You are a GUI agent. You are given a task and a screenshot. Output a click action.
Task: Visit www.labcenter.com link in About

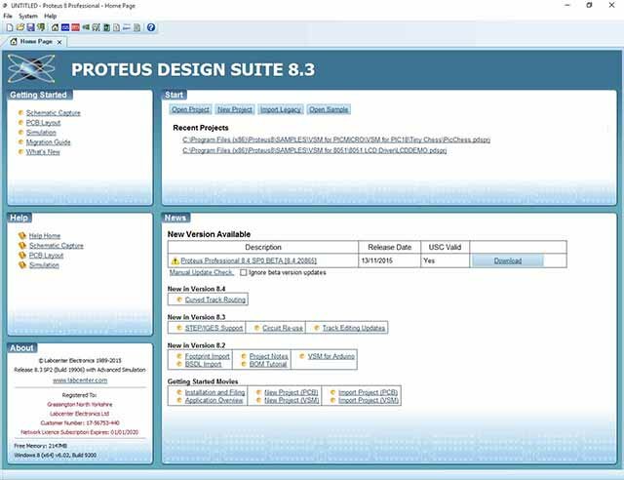[x=80, y=380]
